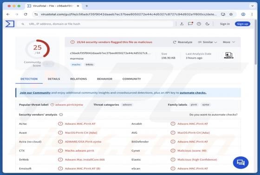Switch to the COMMUNITY tab
Viewport: 260px width, 175px height.
click(132, 79)
